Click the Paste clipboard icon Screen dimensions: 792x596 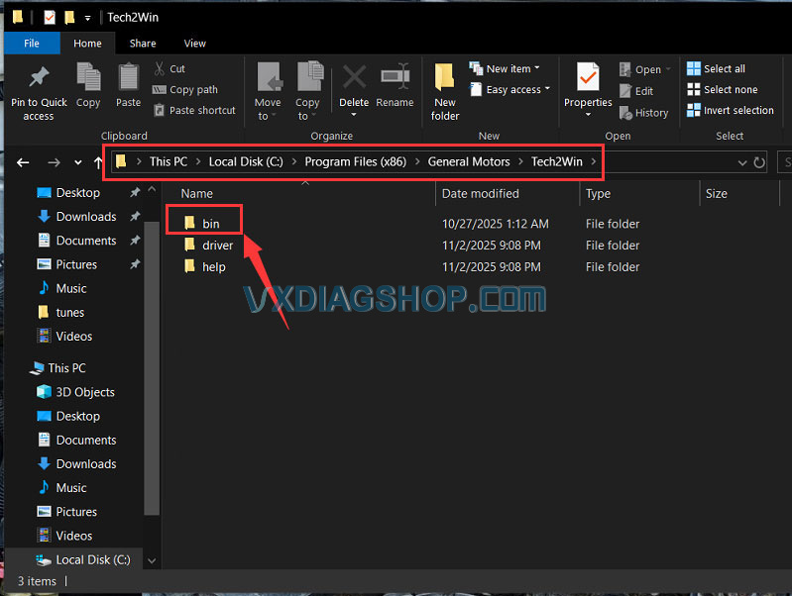128,76
